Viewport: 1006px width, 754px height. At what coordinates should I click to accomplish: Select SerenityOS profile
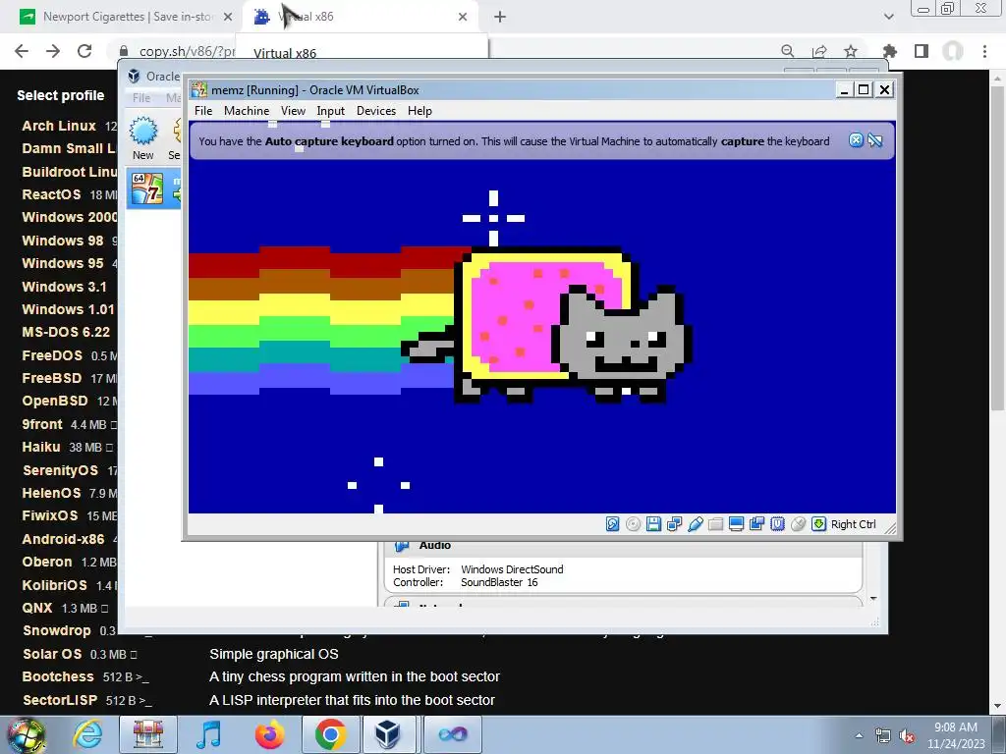coord(60,470)
